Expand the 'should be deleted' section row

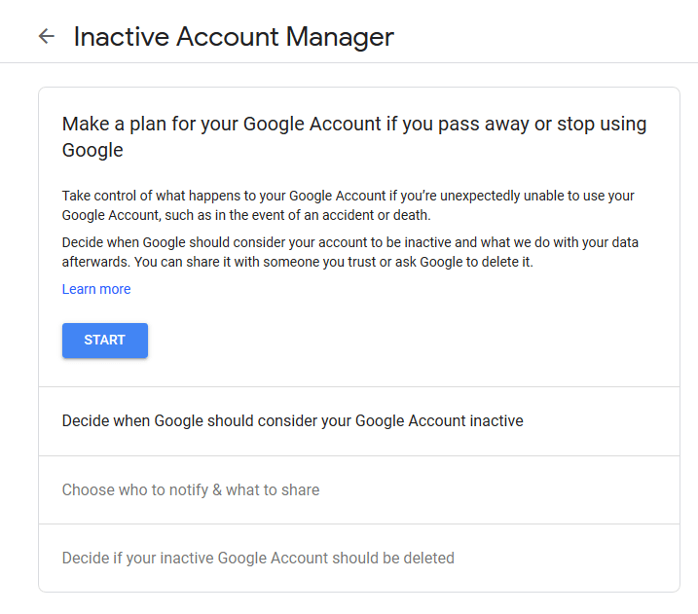pos(258,559)
